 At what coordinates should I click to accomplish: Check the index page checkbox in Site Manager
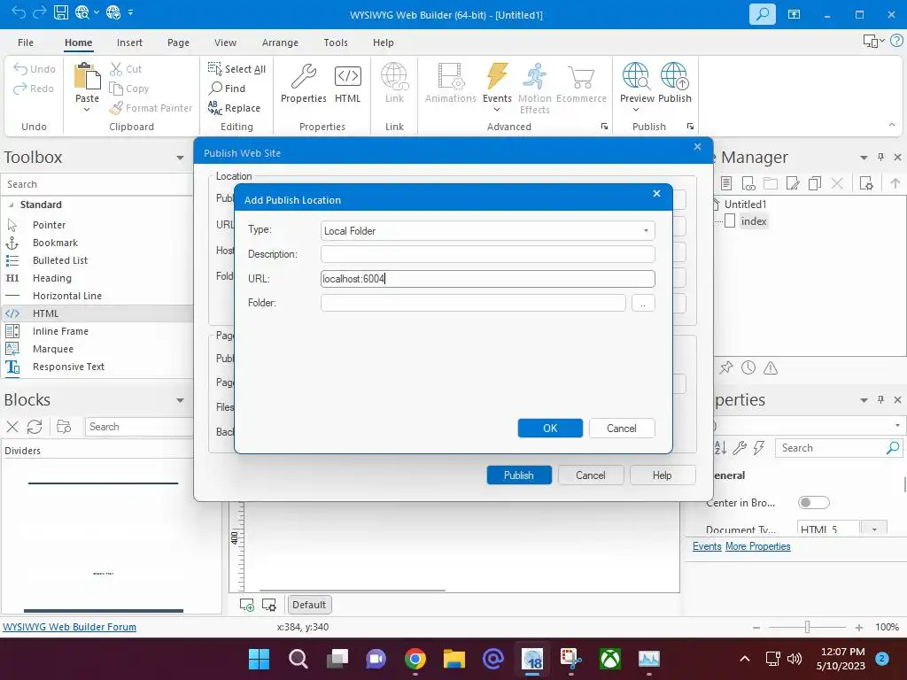coord(730,220)
